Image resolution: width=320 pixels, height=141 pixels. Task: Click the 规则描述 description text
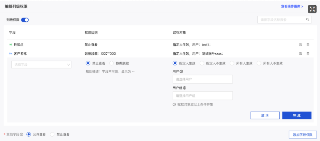click(110, 72)
